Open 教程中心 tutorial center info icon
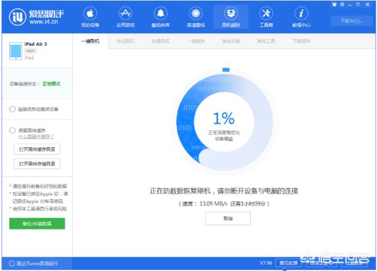Viewport: 377px width, 271px height. (x=301, y=13)
